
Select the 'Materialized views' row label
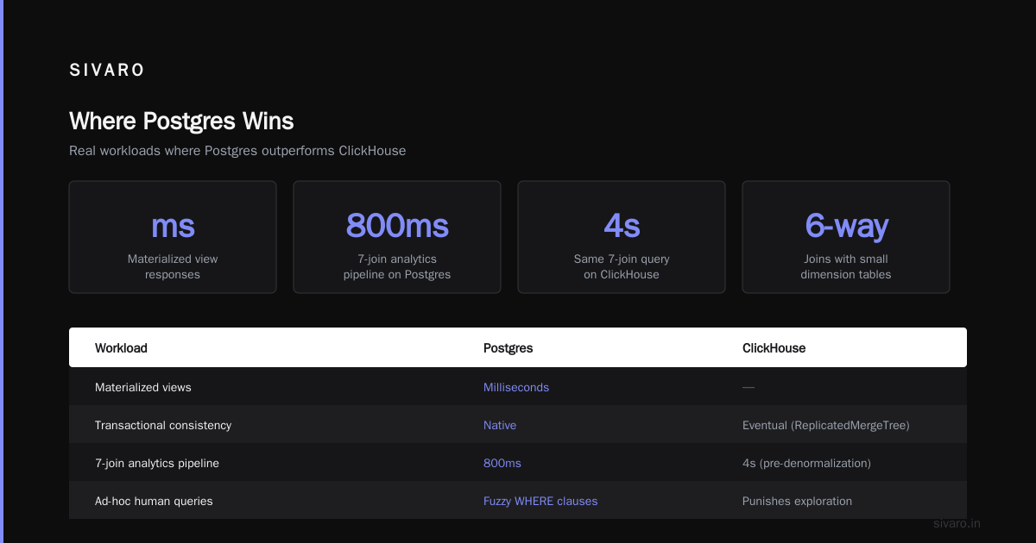coord(143,387)
